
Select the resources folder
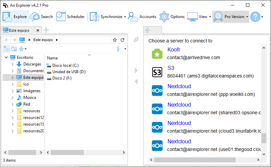[32, 111]
